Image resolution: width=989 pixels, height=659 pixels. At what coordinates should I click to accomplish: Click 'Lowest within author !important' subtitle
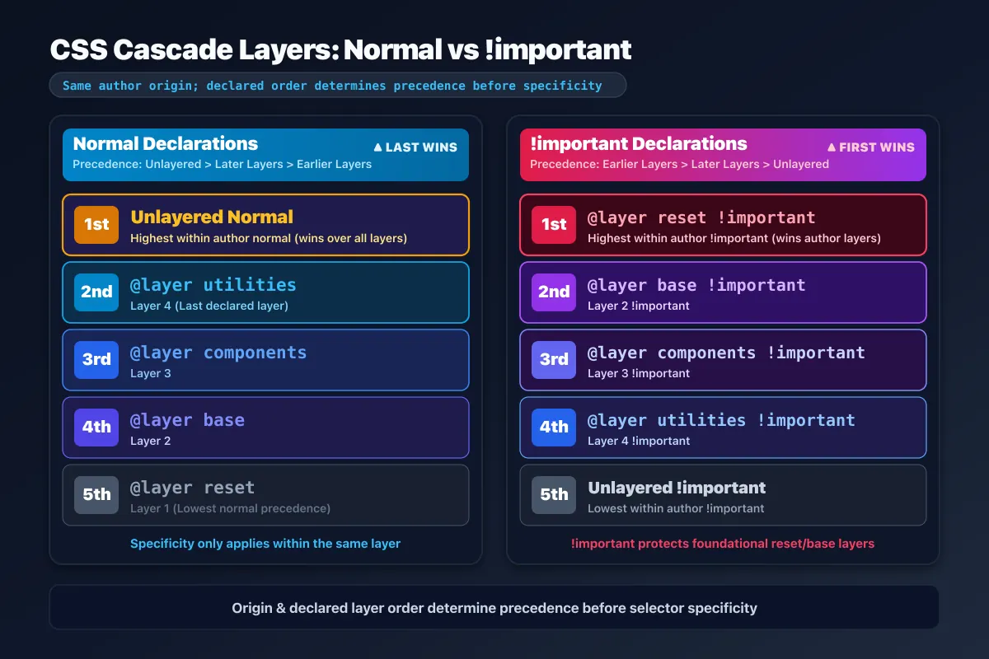[x=676, y=508]
